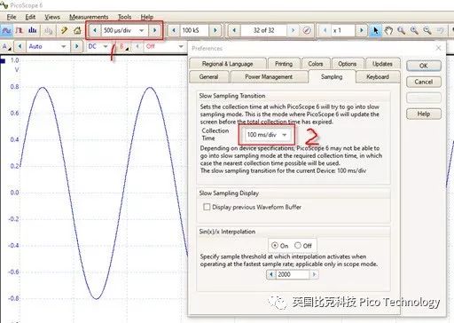Click the Home default setup icon
This screenshot has width=454, height=323.
[x=77, y=30]
